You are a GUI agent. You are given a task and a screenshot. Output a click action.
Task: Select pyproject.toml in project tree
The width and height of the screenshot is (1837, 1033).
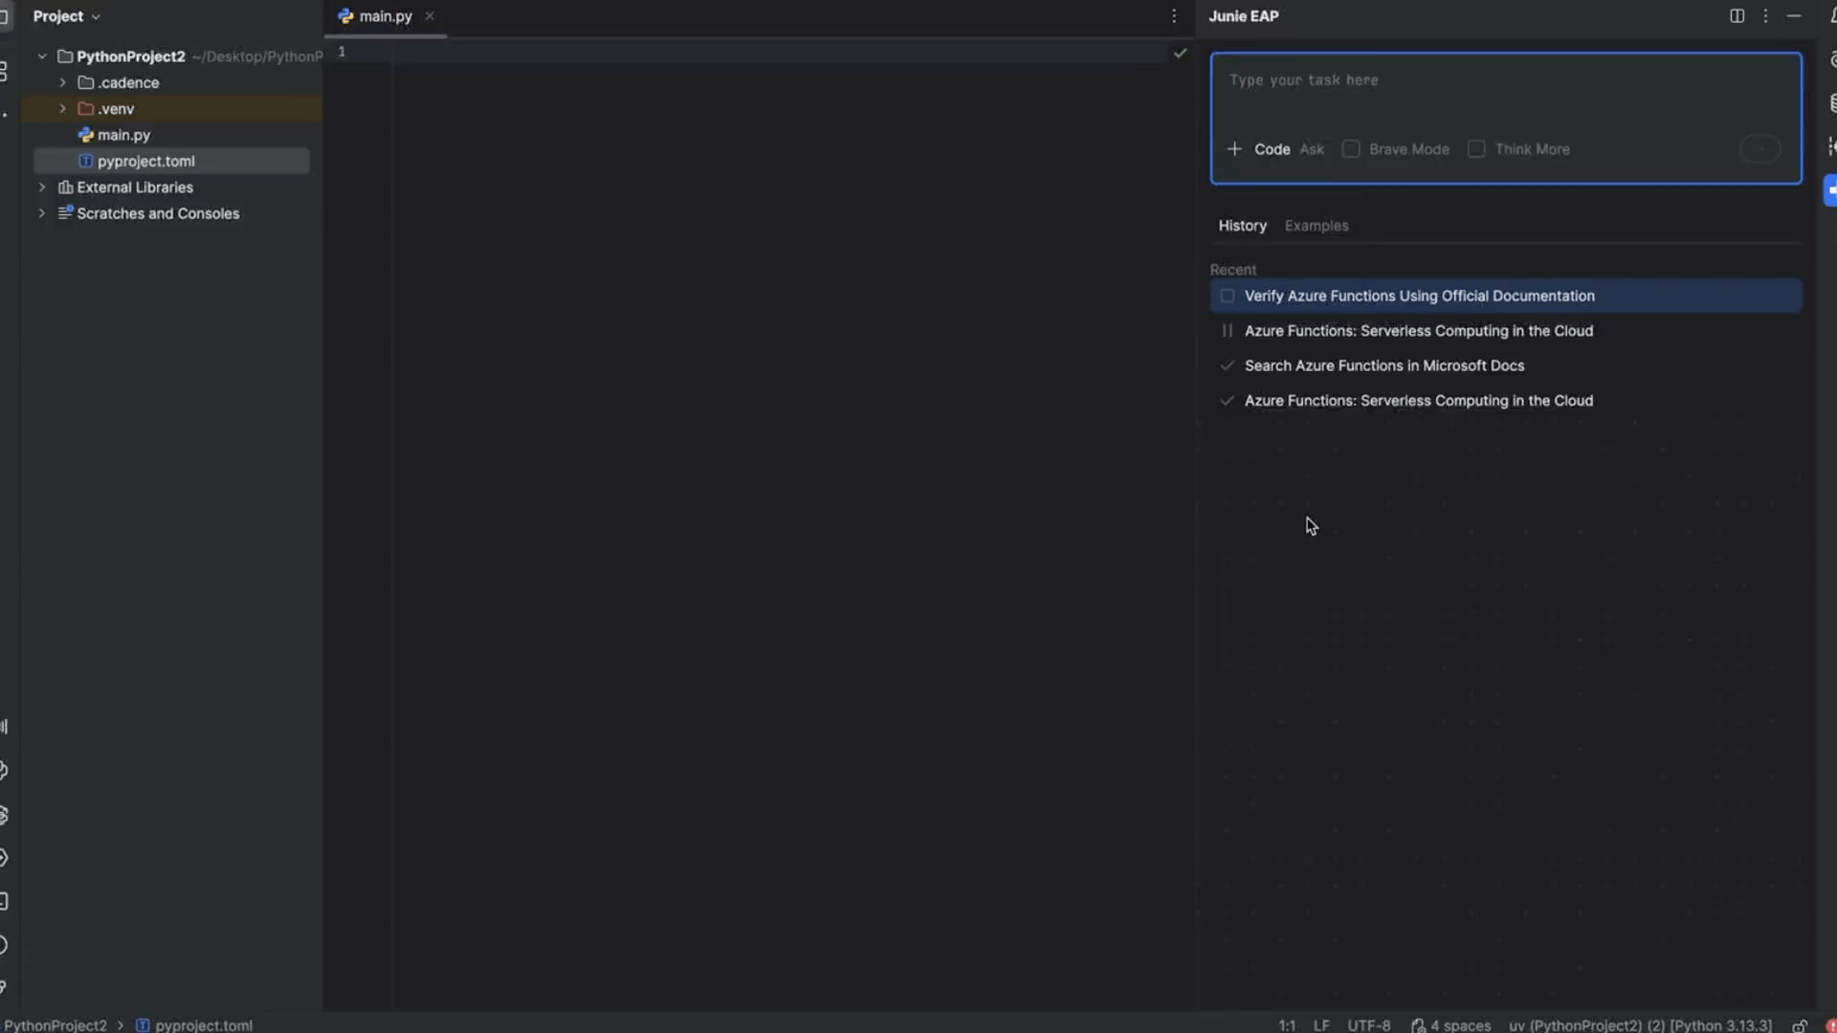[145, 162]
